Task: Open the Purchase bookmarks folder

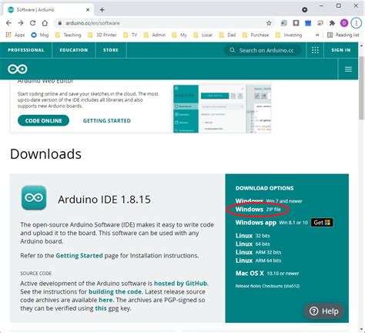Action: [256, 35]
